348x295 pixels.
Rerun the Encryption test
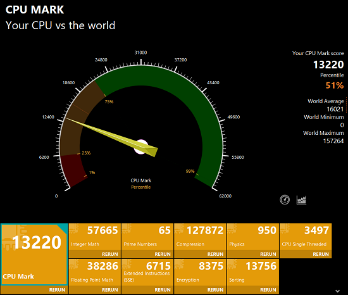(215, 290)
